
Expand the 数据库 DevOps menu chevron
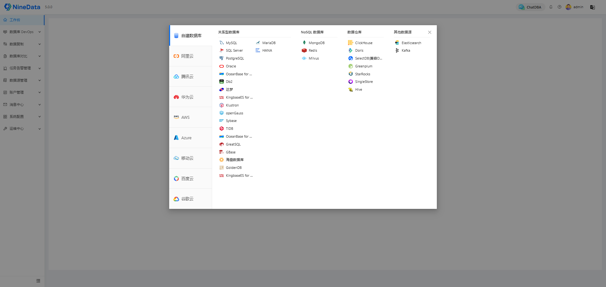(40, 32)
